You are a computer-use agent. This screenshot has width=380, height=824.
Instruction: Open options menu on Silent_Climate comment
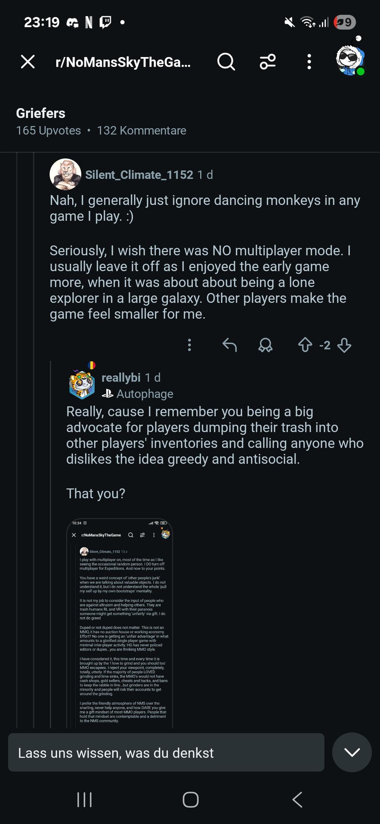click(x=189, y=345)
